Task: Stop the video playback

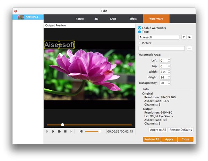Action: click(x=65, y=132)
